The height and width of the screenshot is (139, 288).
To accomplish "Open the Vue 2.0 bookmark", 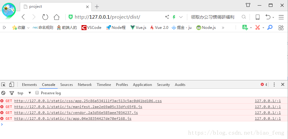I will coord(159,28).
